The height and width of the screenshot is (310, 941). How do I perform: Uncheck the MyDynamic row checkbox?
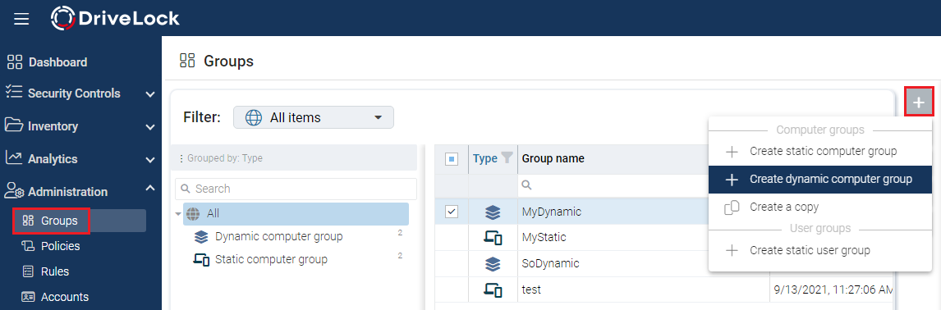click(x=452, y=212)
